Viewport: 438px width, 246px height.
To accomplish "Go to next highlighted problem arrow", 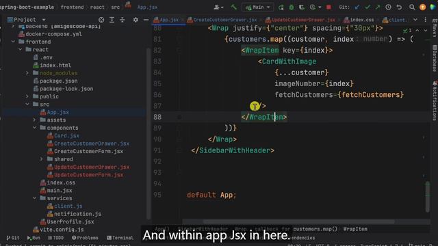I will point(425,30).
